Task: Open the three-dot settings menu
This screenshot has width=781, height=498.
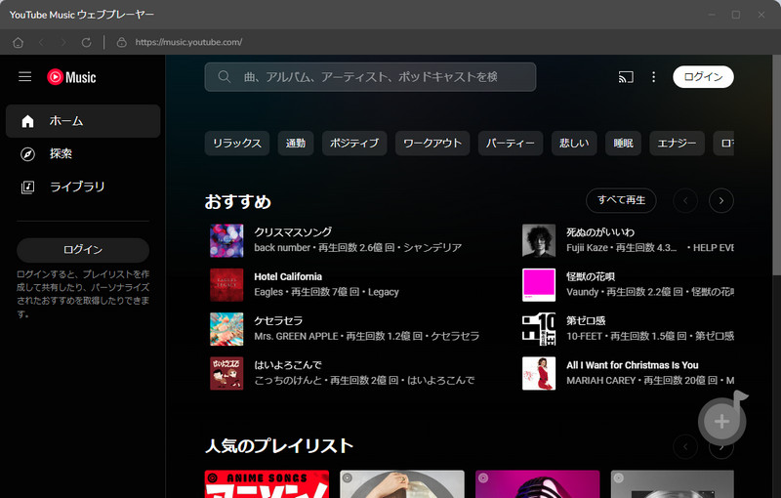Action: tap(653, 77)
